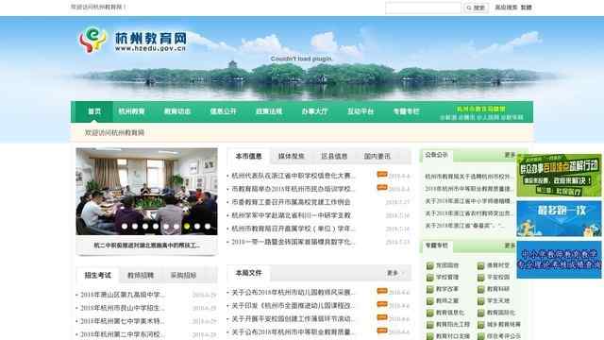This screenshot has height=340, width=604.
Task: Open 信息公开 navigation item
Action: pos(223,111)
